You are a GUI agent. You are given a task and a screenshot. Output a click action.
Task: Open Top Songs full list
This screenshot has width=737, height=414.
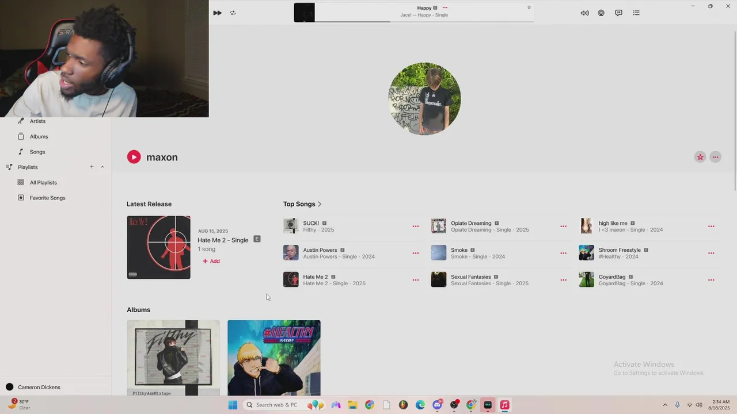coord(302,204)
